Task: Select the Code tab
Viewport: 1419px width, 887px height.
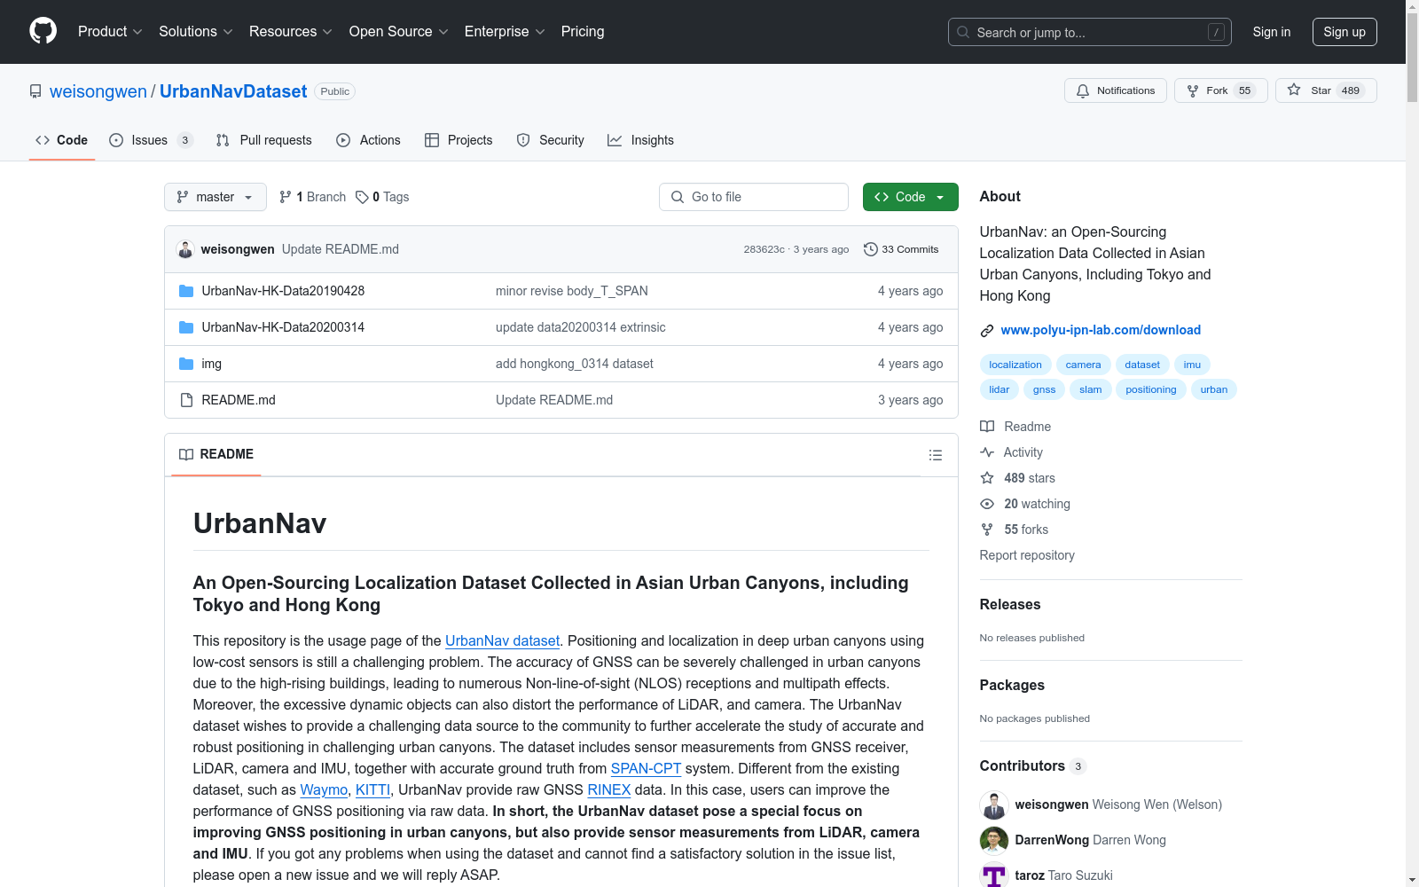Action: pyautogui.click(x=62, y=140)
